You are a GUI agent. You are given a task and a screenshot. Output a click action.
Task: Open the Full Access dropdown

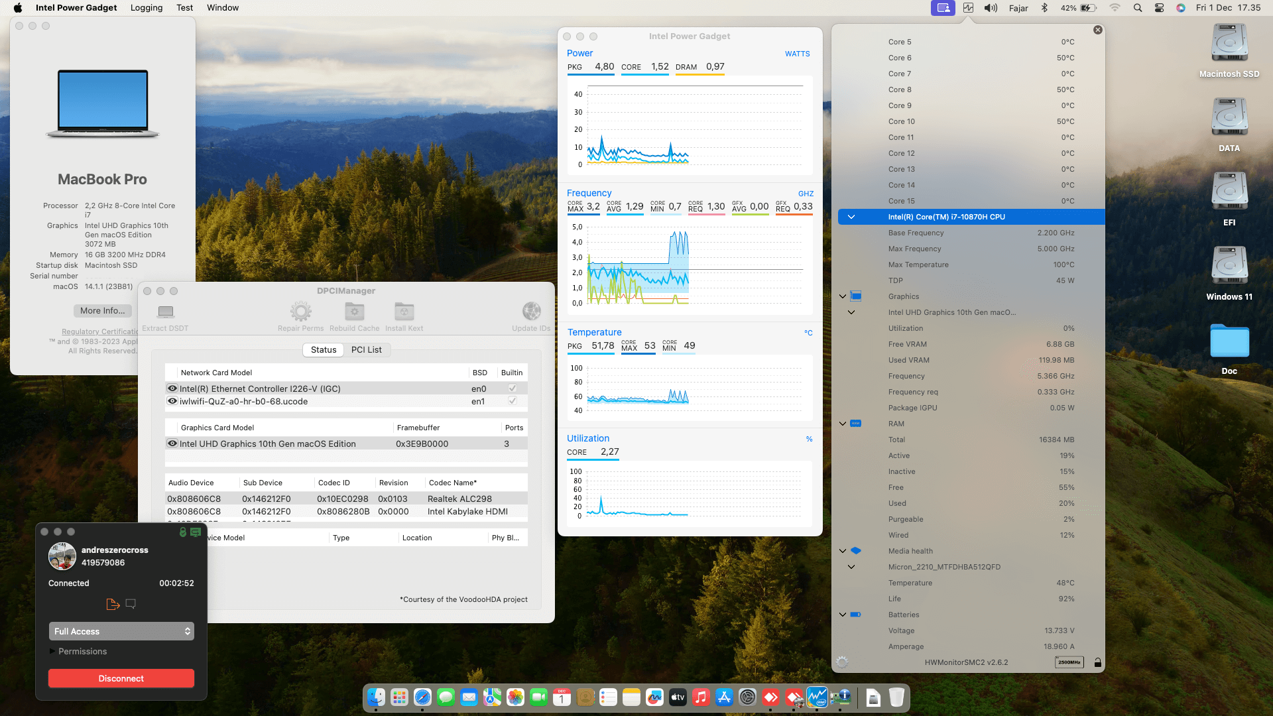121,631
